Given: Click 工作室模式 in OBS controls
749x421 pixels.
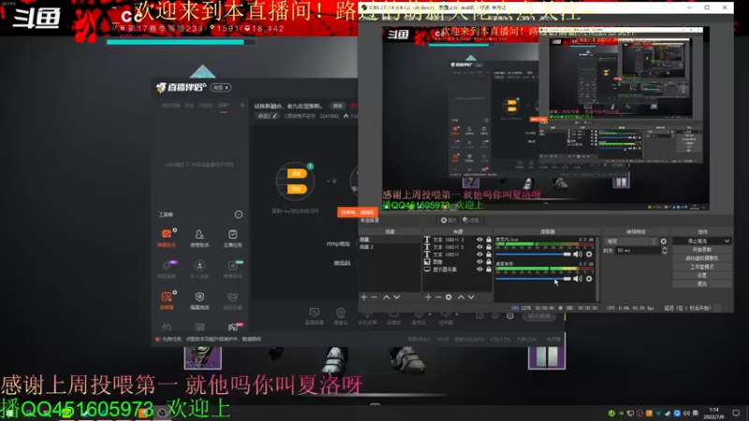Looking at the screenshot, I should point(701,267).
